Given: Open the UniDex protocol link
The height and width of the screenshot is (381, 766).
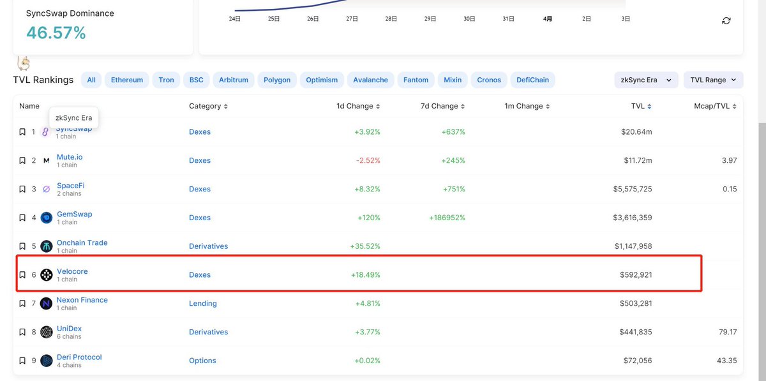Looking at the screenshot, I should click(69, 329).
